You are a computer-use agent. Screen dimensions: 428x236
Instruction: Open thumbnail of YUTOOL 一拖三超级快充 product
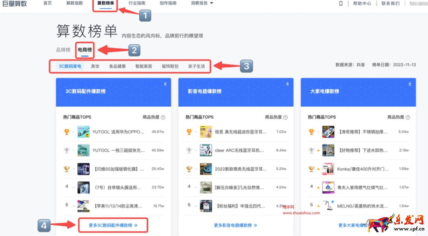pos(83,150)
